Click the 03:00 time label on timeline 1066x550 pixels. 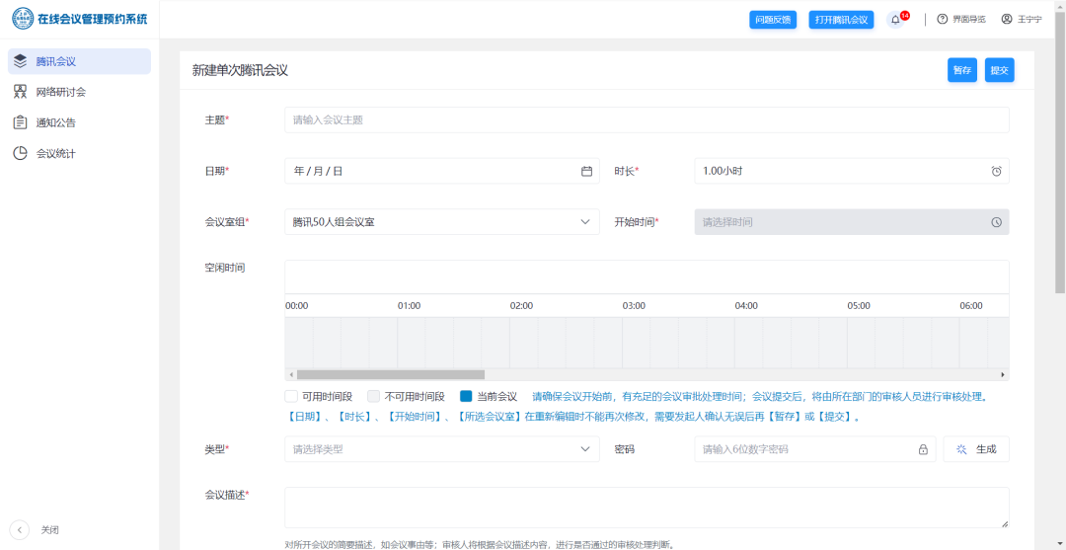click(x=634, y=306)
